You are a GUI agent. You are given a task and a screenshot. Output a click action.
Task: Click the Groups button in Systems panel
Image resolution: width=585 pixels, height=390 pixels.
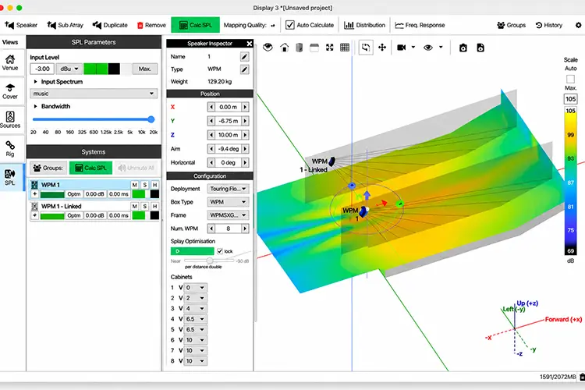48,168
